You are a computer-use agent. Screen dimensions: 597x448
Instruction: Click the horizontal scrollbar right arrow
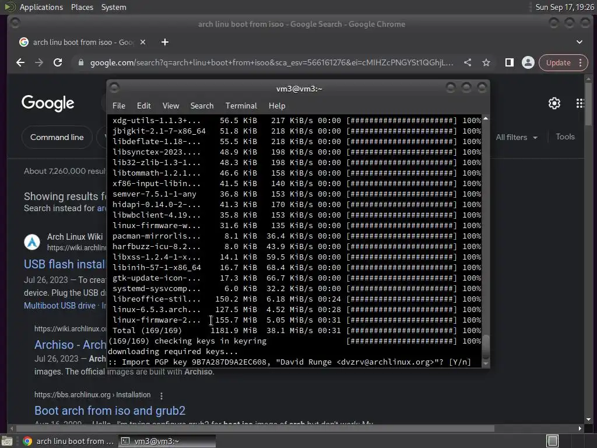(x=580, y=429)
